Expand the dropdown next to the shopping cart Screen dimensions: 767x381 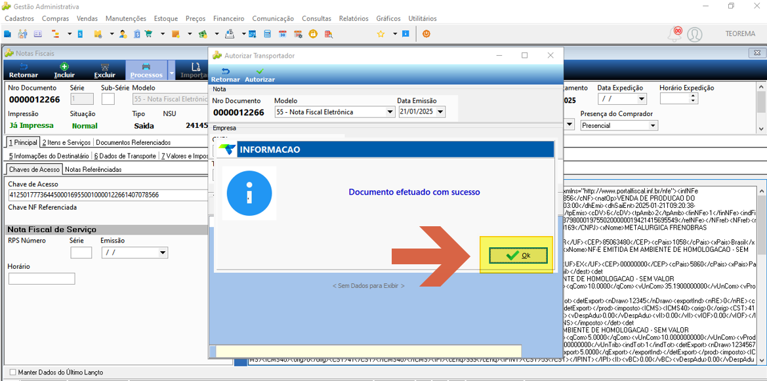click(163, 33)
